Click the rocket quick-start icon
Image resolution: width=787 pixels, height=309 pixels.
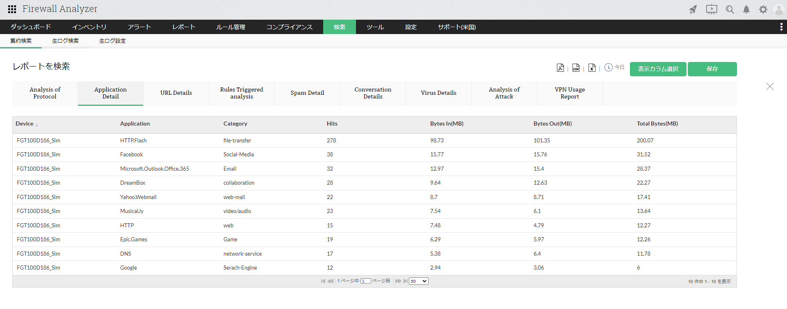[x=693, y=9]
